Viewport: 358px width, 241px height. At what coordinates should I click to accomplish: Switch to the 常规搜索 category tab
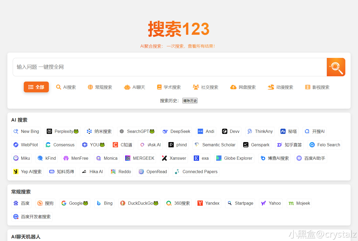click(x=100, y=87)
